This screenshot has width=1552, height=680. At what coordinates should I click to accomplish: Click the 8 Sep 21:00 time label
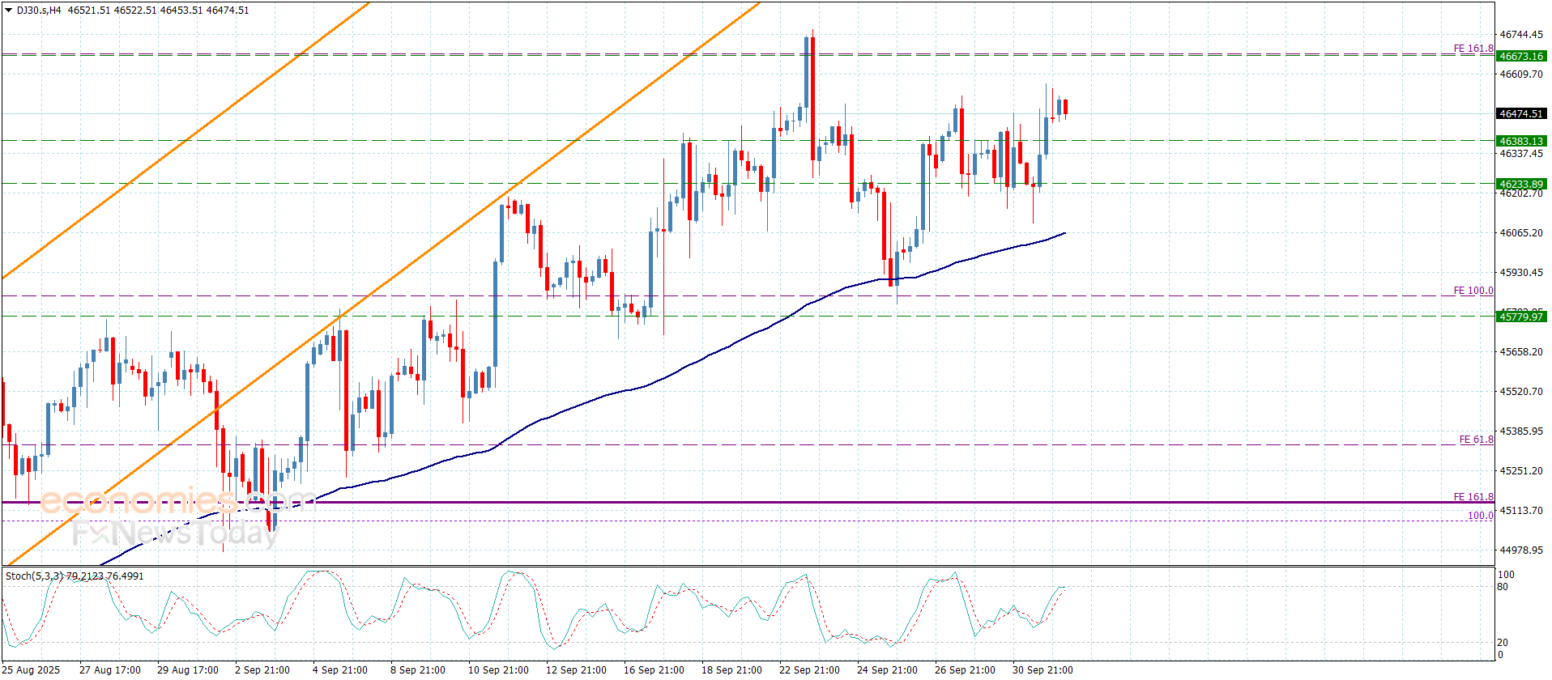(x=418, y=670)
